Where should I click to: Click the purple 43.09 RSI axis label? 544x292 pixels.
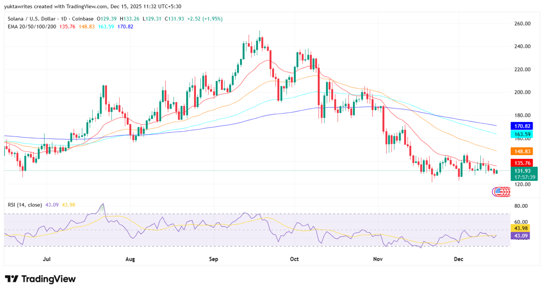click(x=520, y=236)
